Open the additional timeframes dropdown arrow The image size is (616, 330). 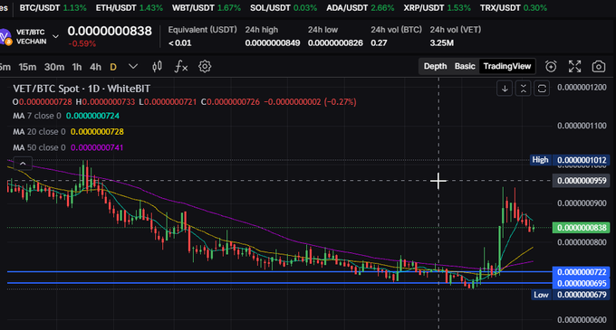tap(133, 66)
